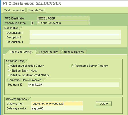The width and height of the screenshot is (128, 115).
Task: Run the Unicode Test
Action: click(x=36, y=10)
